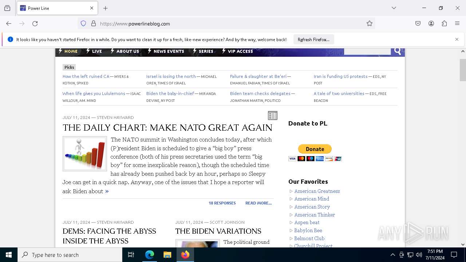The height and width of the screenshot is (262, 466).
Task: Click the Refresh Firefox button
Action: (313, 39)
